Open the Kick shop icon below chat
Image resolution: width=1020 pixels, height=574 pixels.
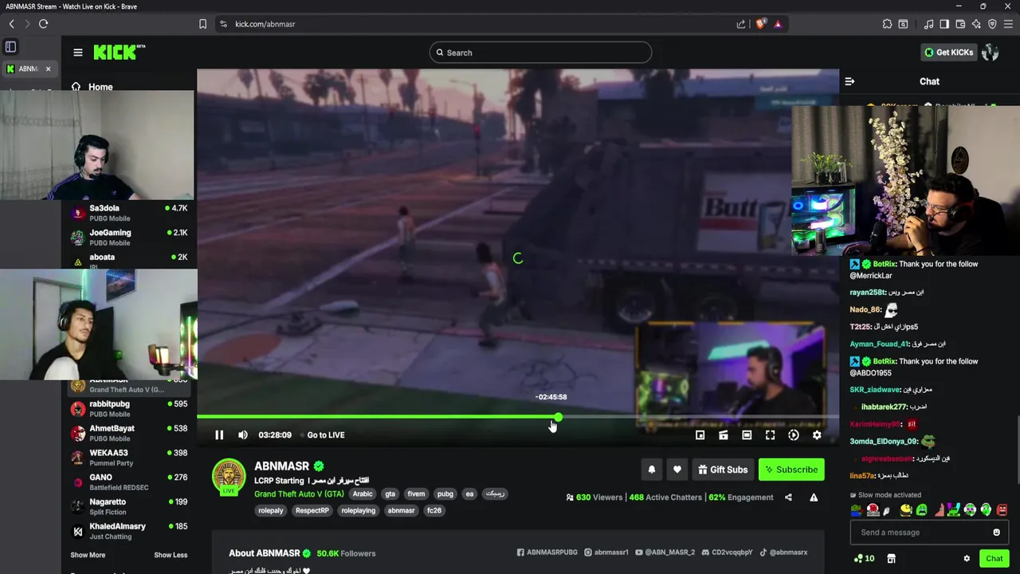(x=891, y=559)
